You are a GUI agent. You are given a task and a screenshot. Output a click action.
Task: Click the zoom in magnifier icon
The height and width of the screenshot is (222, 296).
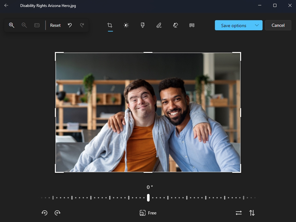pyautogui.click(x=12, y=25)
